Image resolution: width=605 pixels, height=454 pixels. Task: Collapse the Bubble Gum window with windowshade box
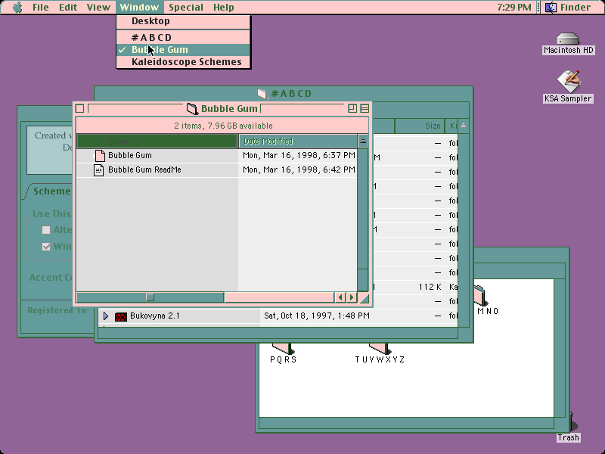click(365, 108)
